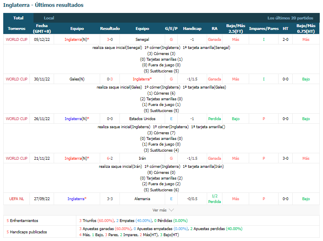
Task: Click the 3-0 half-time score in Irán row
Action: [x=285, y=158]
